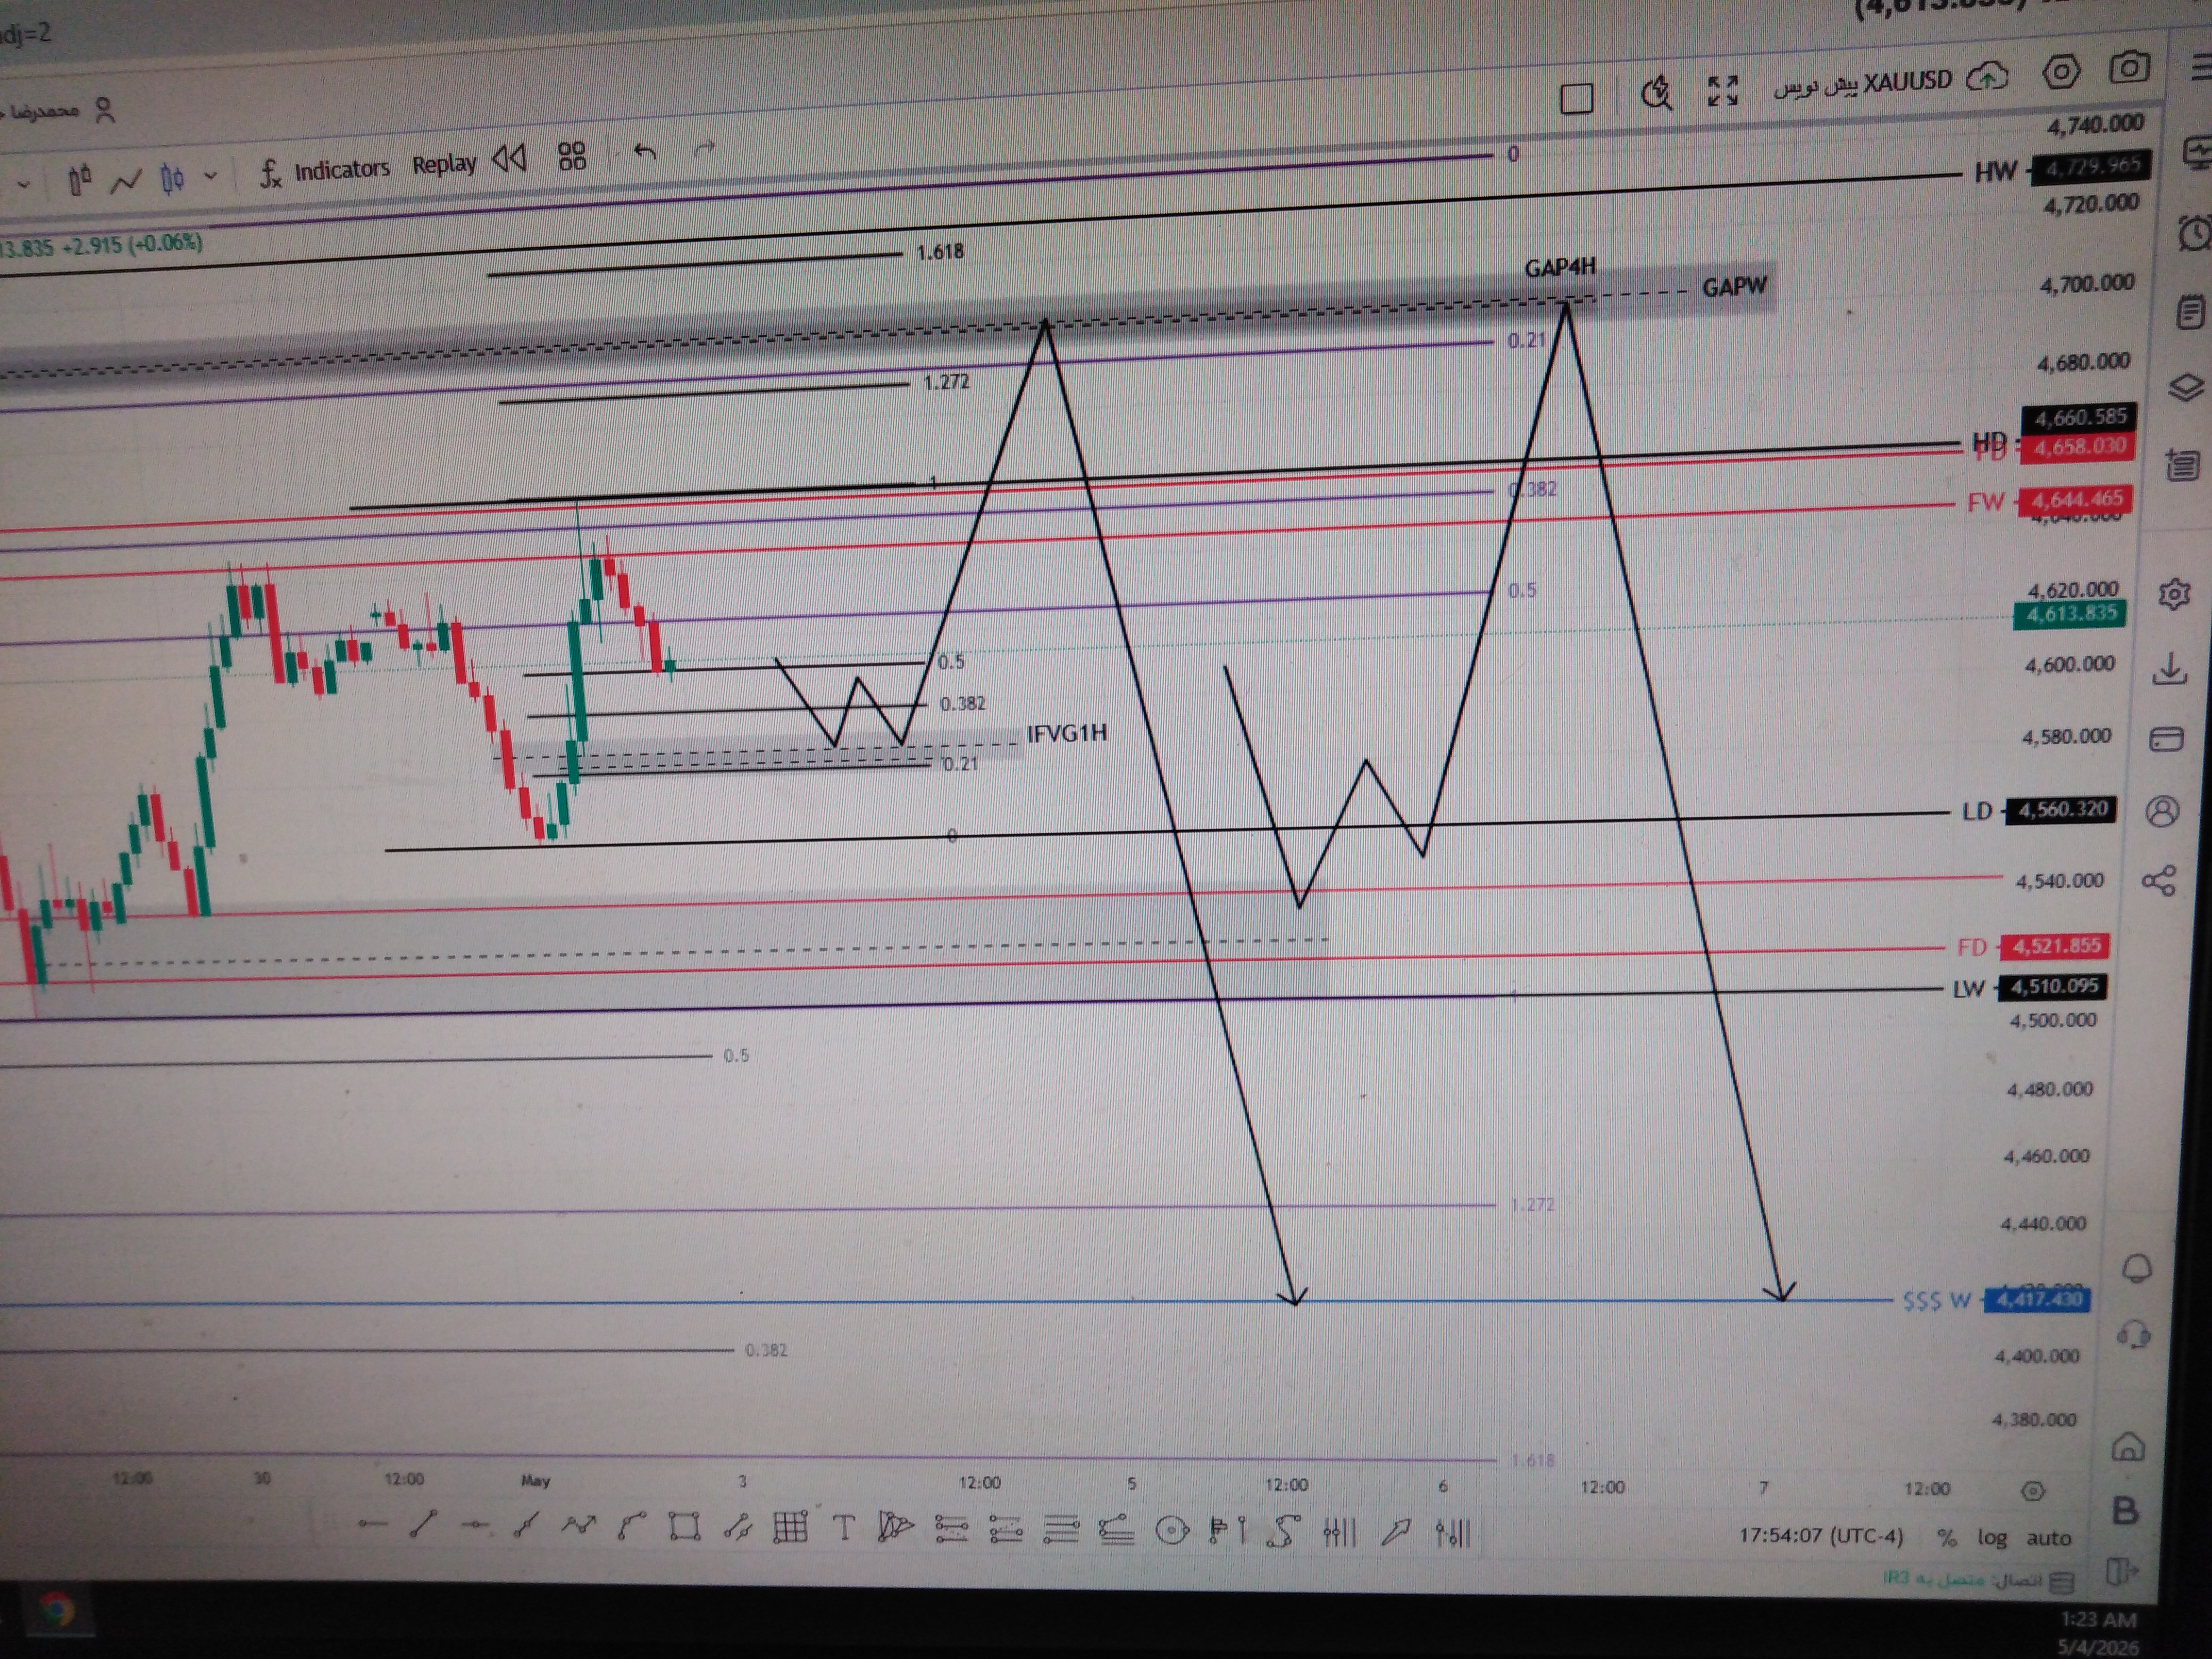Screen dimensions: 2212x1659
Task: Click the gear settings icon on right sidebar
Action: [x=2174, y=594]
